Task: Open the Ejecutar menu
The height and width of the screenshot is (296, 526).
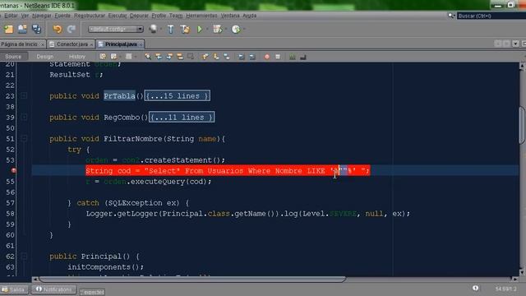Action: coord(118,16)
